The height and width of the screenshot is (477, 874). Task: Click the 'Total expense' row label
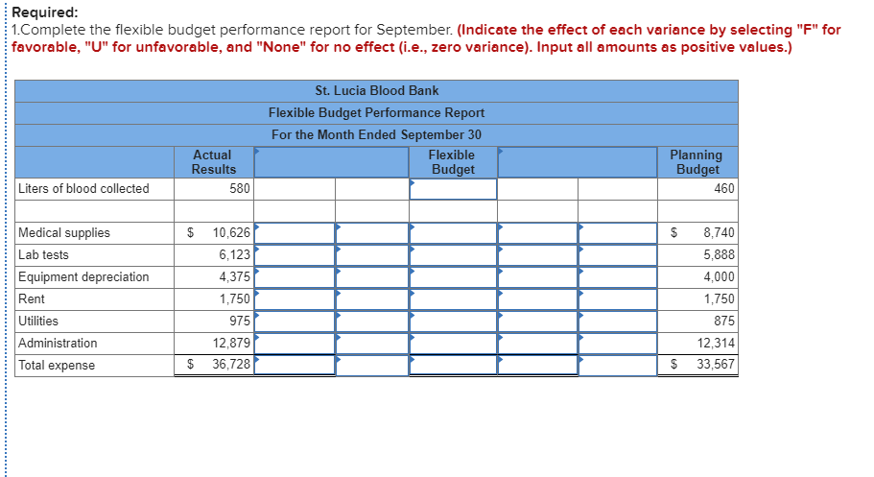click(57, 365)
